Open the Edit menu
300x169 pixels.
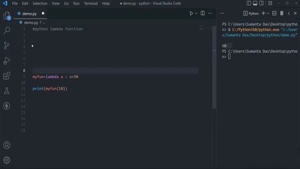[25, 3]
